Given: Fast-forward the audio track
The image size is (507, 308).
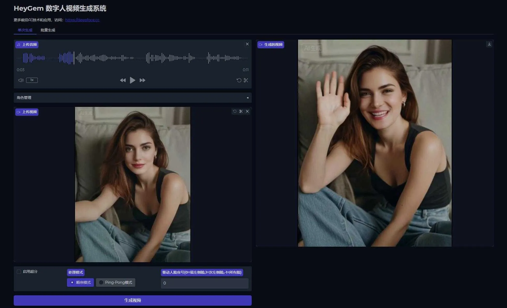Looking at the screenshot, I should coord(142,80).
